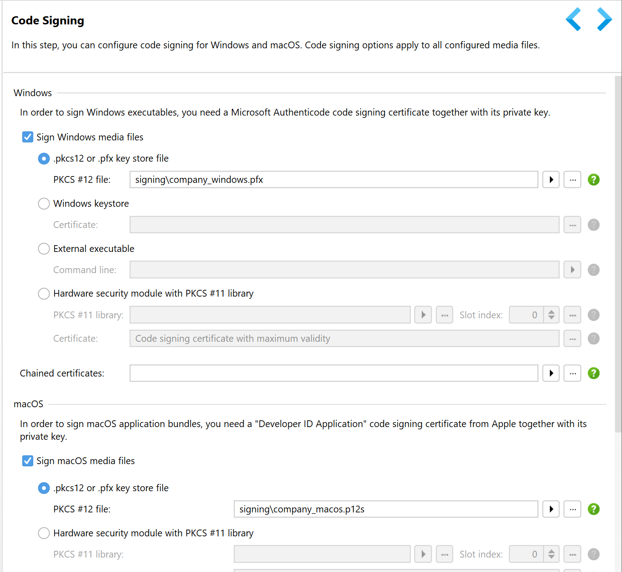
Task: Click the vertical scrollbar on the right
Action: [618, 253]
